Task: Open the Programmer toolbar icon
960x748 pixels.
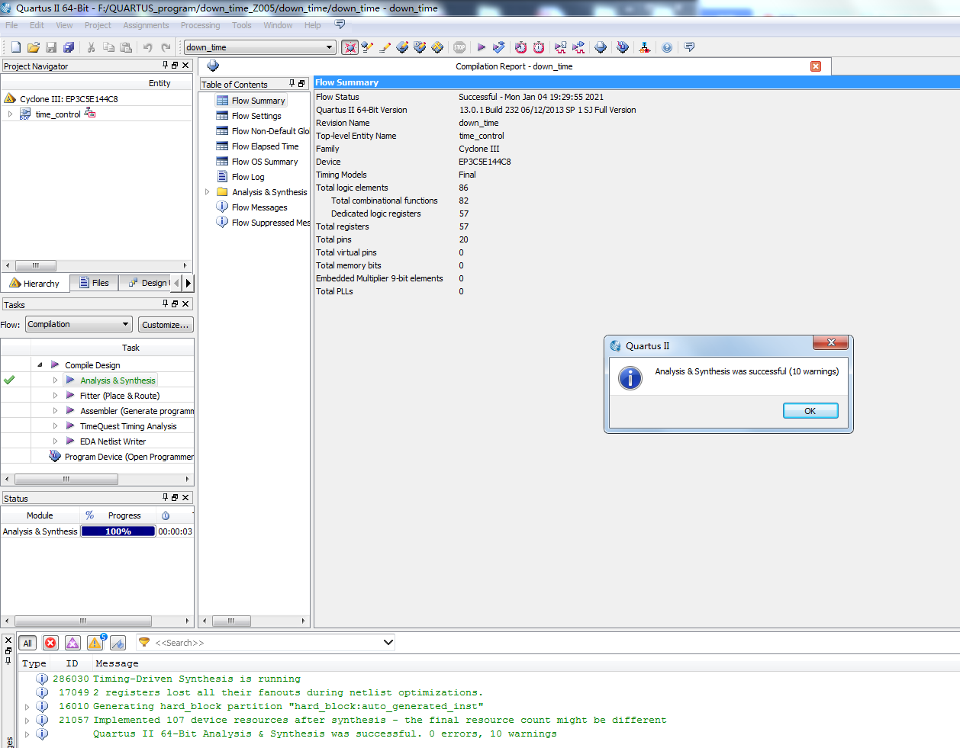Action: 623,47
